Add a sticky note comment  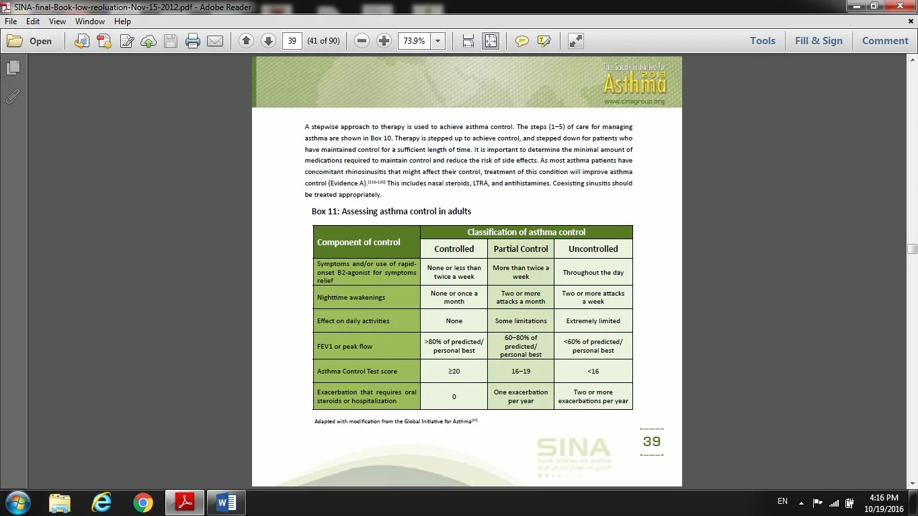[521, 41]
